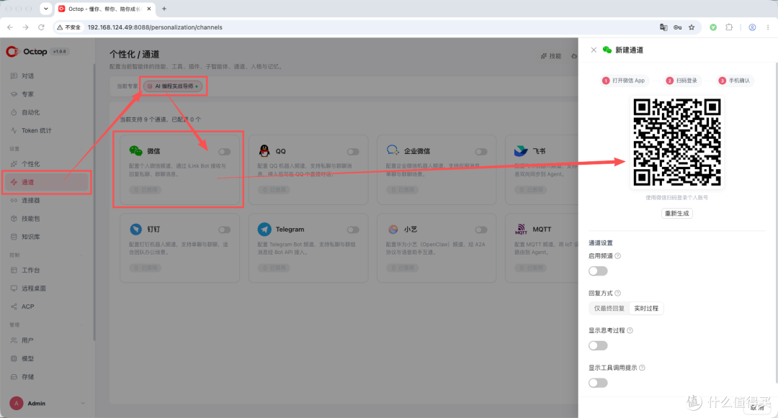Enable the 启用频道 switch

598,271
